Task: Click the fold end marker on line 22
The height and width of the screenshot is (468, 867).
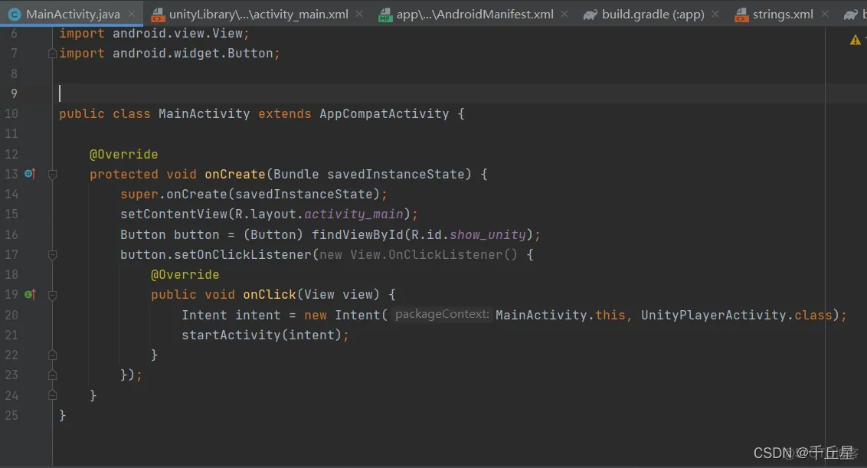Action: coord(53,355)
